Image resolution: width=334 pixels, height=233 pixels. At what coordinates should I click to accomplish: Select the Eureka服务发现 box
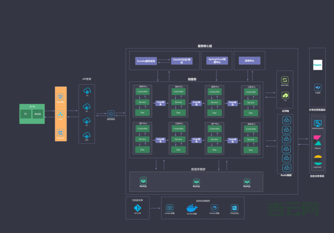point(146,61)
